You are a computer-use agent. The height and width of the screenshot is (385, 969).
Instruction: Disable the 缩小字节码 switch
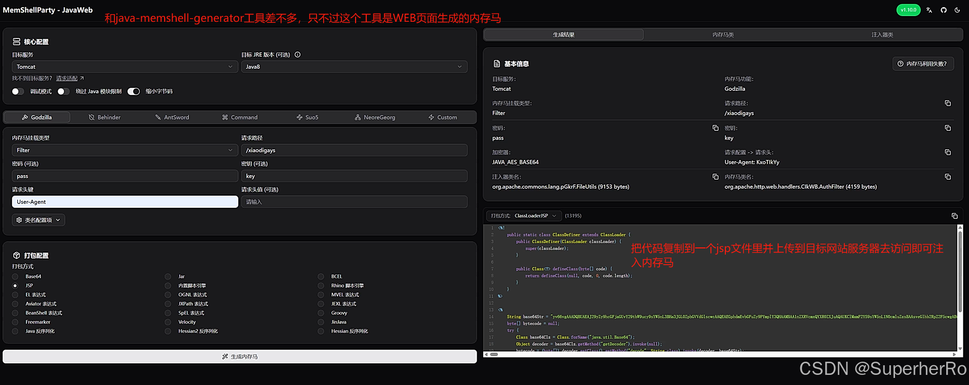pyautogui.click(x=134, y=92)
